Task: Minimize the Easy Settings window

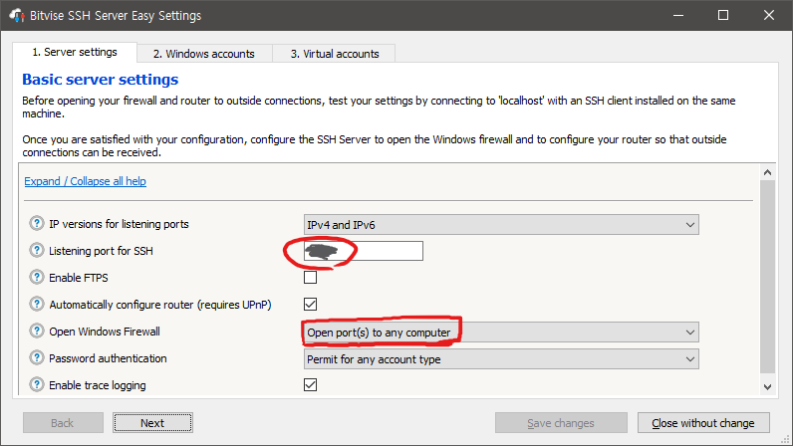Action: pos(678,15)
